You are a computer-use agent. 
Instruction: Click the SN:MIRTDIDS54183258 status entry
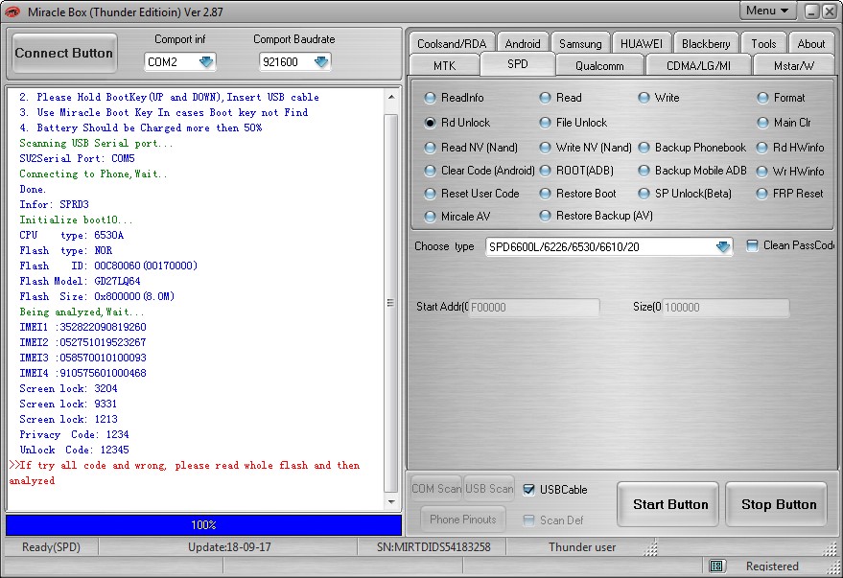pyautogui.click(x=433, y=546)
